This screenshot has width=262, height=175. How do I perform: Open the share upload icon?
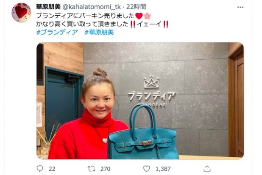coord(207,169)
